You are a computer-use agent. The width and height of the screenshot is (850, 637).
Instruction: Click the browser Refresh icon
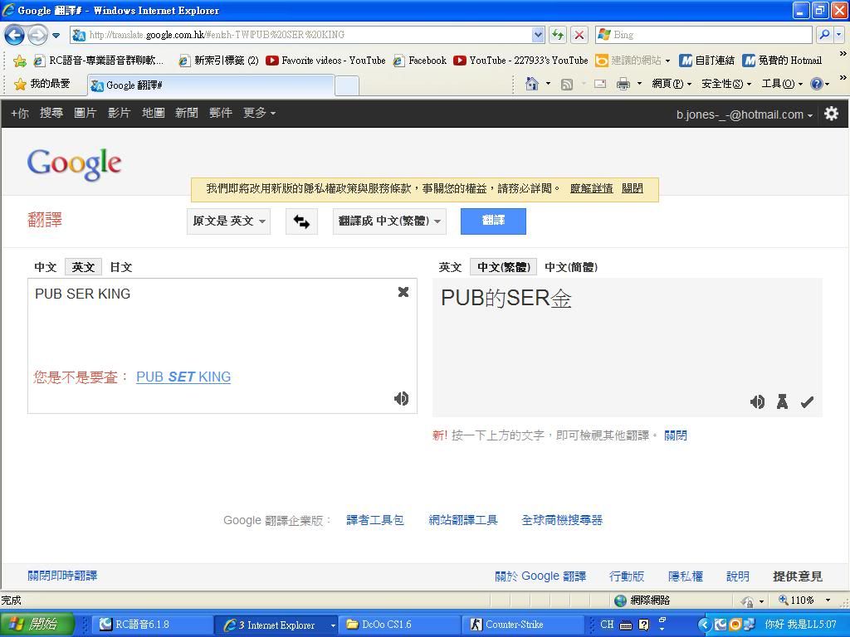[558, 35]
